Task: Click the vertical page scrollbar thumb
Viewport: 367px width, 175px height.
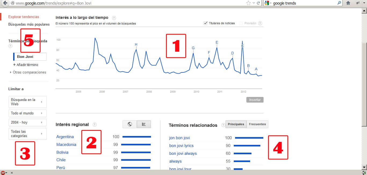Action: coord(364,84)
